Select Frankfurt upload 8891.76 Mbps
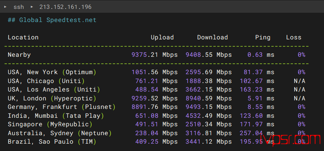 (155, 107)
